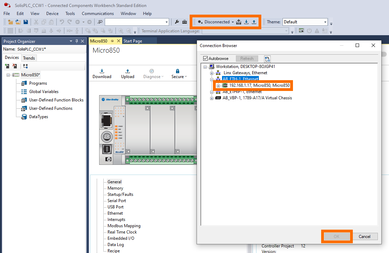
Task: Click the Undo arrow in the toolbar
Action: click(62, 22)
